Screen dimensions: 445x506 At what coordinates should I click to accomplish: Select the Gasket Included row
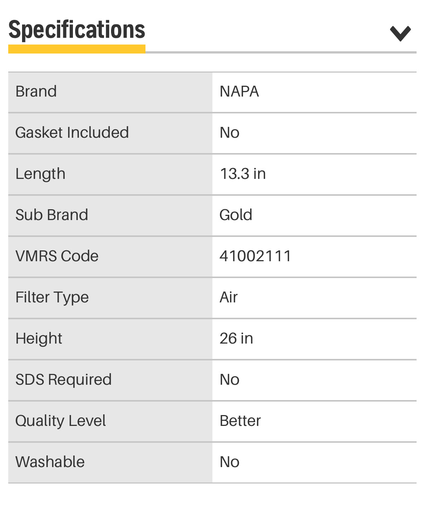(x=72, y=132)
